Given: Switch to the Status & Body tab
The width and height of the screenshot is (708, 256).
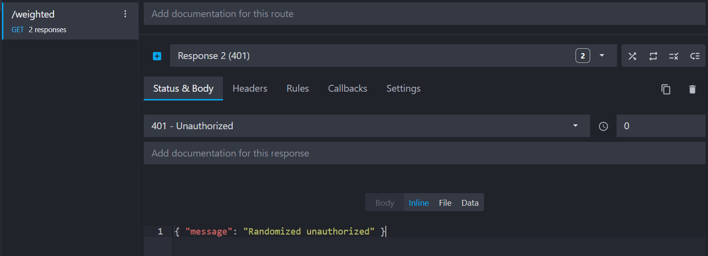Looking at the screenshot, I should coord(183,88).
